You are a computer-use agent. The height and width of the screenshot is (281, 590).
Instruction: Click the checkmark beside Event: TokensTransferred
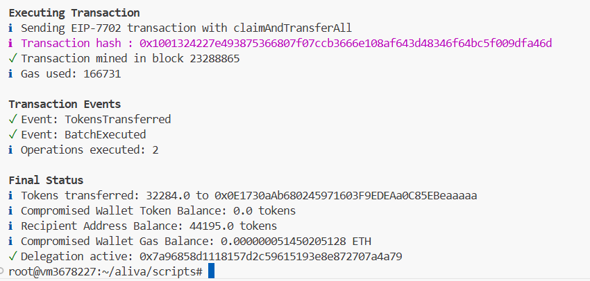[x=12, y=119]
